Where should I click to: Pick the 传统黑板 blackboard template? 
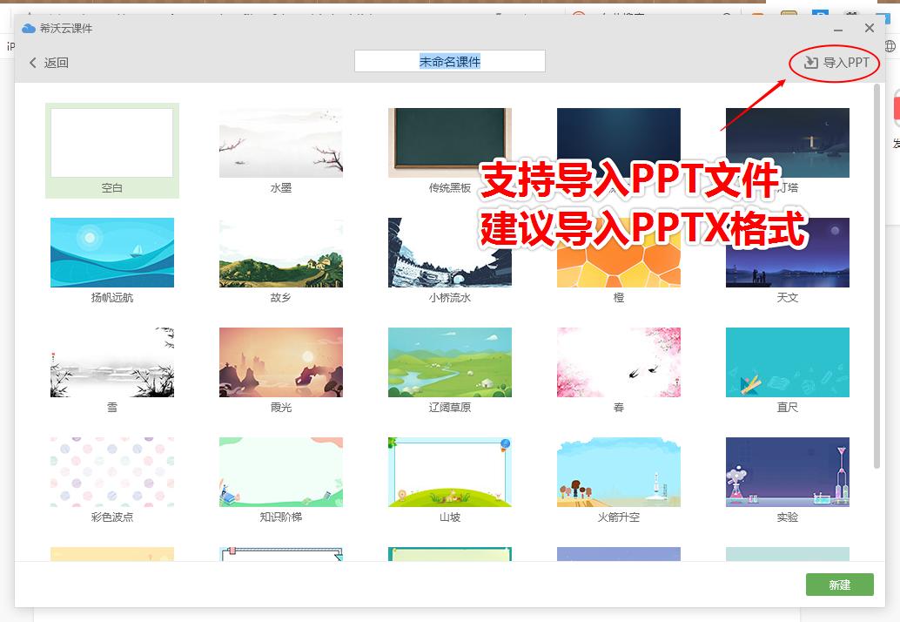449,142
